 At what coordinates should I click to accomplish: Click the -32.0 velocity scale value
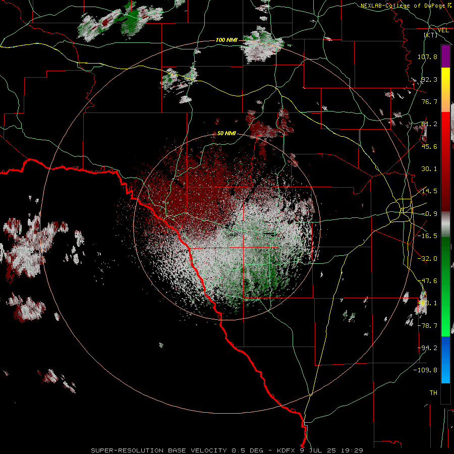427,259
